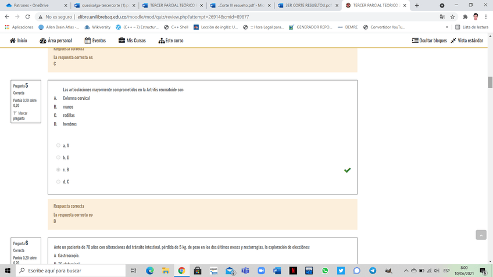Open Microsoft Word in taskbar
The width and height of the screenshot is (493, 277).
coord(277,271)
